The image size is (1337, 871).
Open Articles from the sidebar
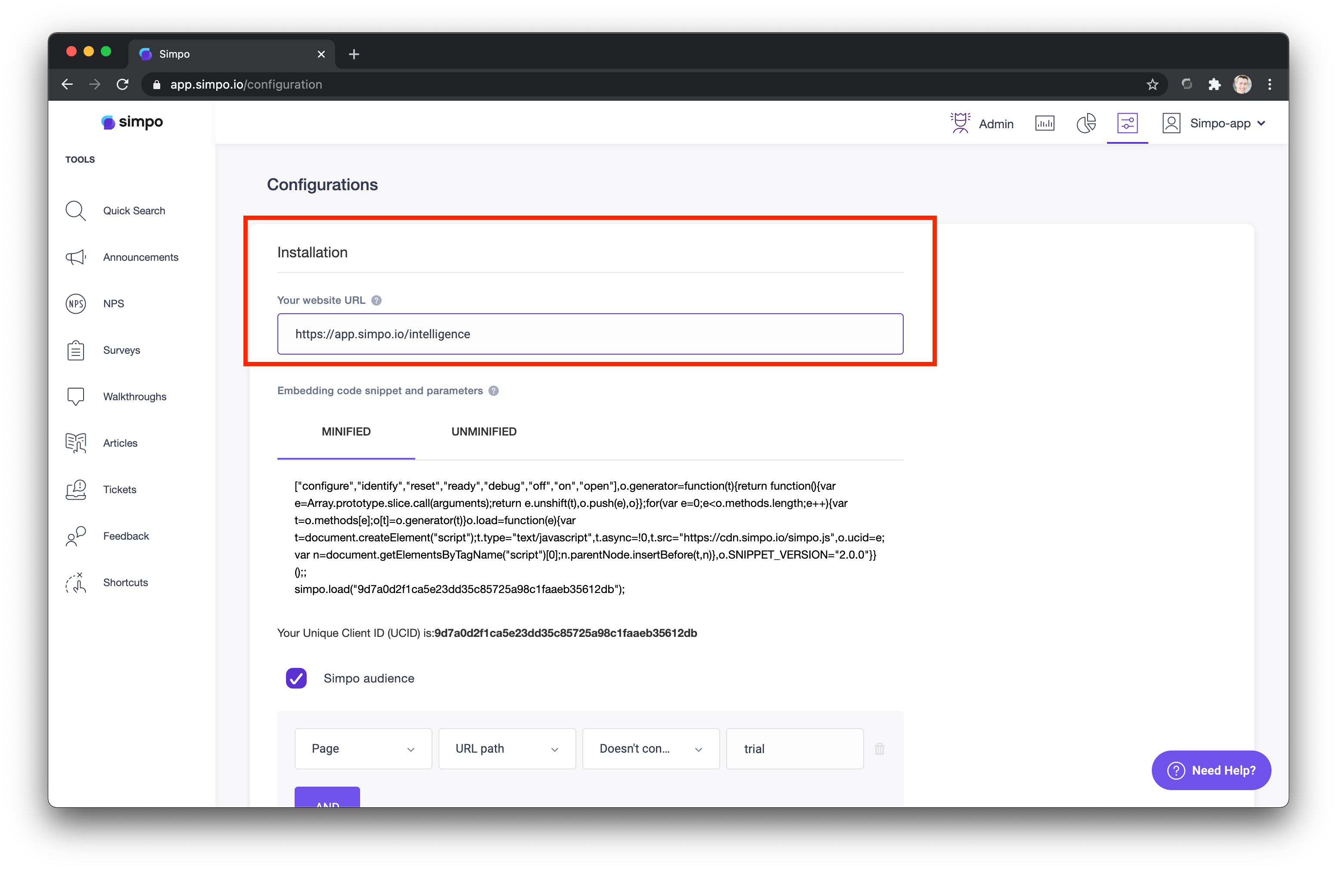120,443
